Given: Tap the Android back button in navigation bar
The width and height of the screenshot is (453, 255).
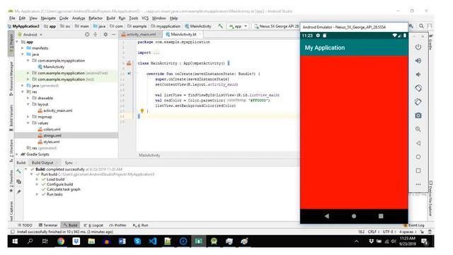Looking at the screenshot, I should [x=327, y=216].
